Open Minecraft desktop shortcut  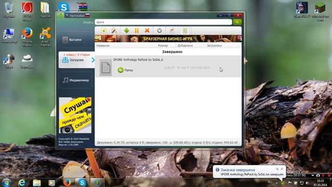pos(320,11)
